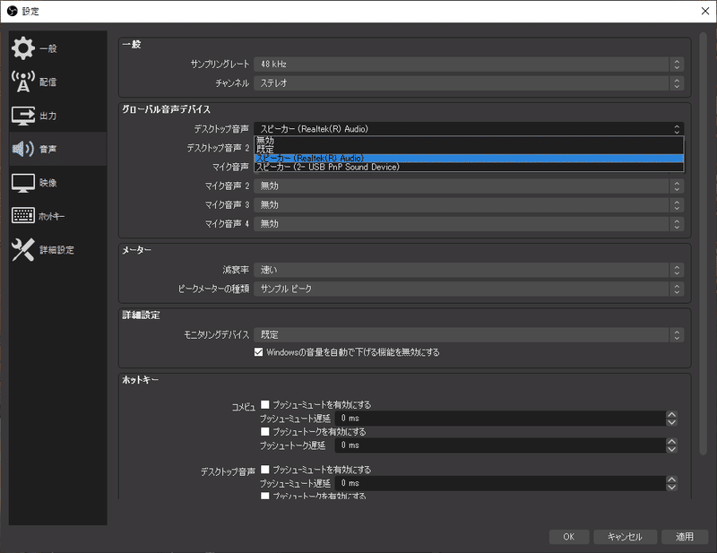Viewport: 717px width, 553px height.
Task: Open the モニタリングデバイス 既定 dropdown
Action: (469, 335)
